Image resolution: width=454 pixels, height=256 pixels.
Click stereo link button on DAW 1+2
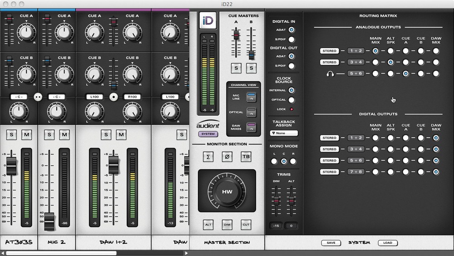113,97
